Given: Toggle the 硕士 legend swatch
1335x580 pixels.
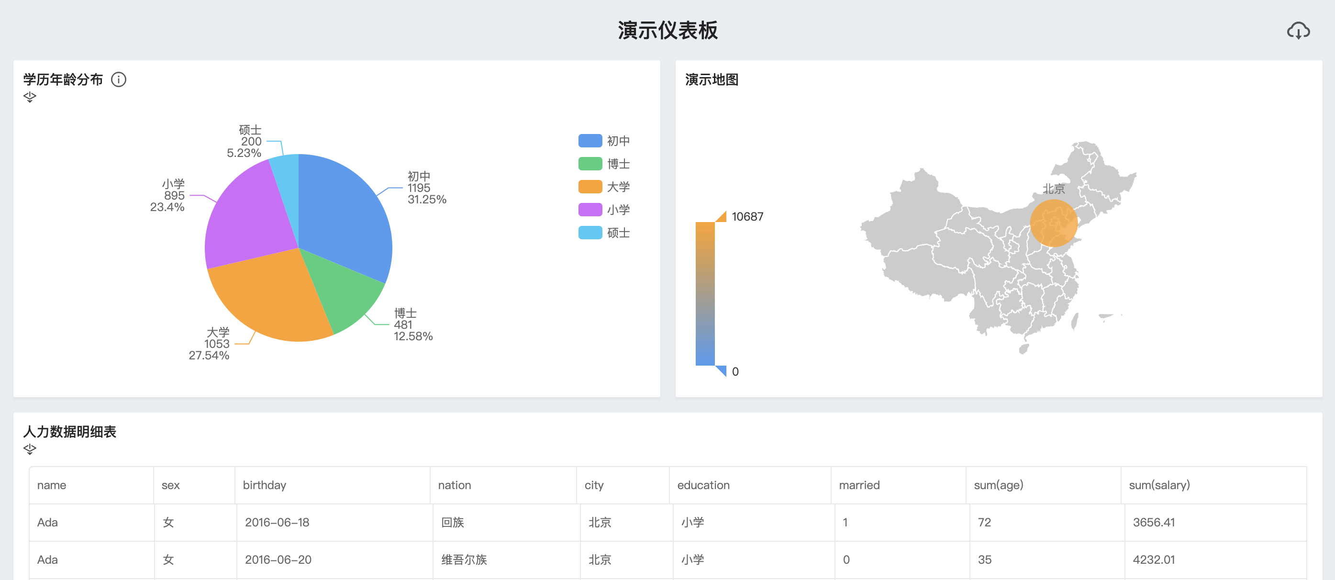Looking at the screenshot, I should coord(590,233).
